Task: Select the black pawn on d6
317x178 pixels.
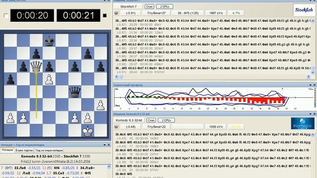Action: click(49, 66)
